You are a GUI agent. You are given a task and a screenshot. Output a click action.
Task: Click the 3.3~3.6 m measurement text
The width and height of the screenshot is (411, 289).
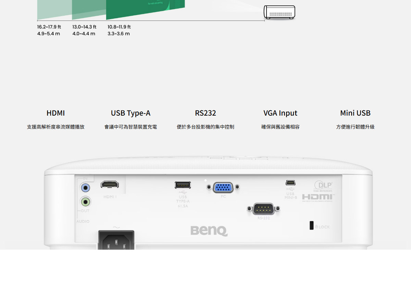coord(118,34)
